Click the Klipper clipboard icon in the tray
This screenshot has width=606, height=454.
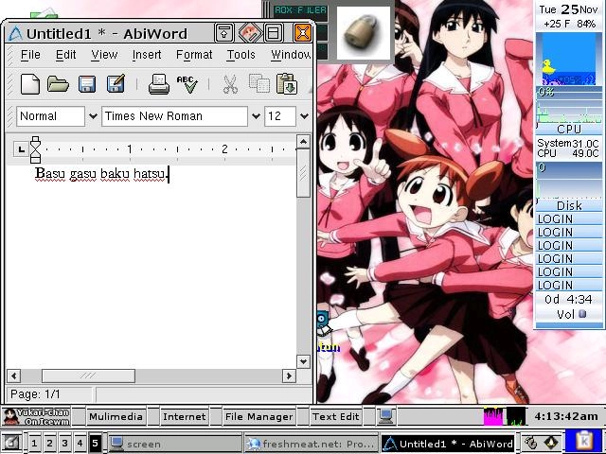(584, 441)
